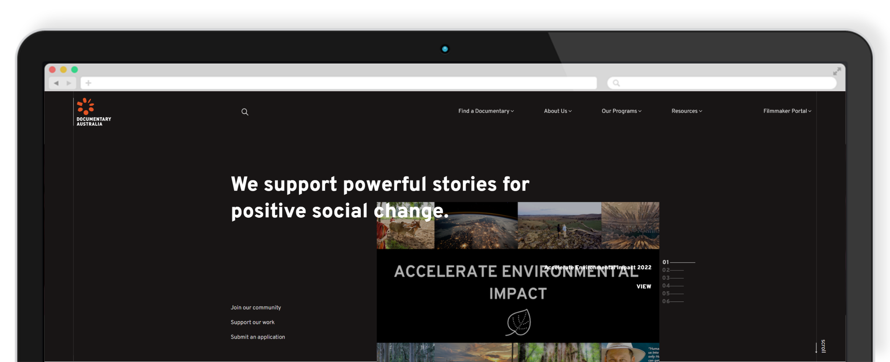Viewport: 890px width, 362px height.
Task: Jump to slide 03 in carousel
Action: 673,278
